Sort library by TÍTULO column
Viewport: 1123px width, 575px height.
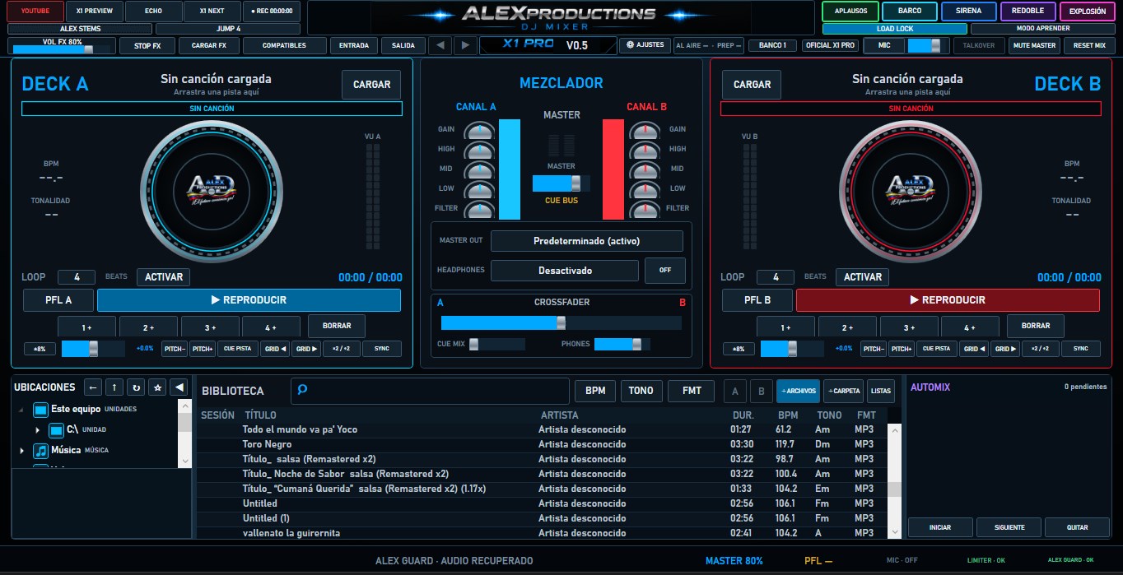pos(260,415)
